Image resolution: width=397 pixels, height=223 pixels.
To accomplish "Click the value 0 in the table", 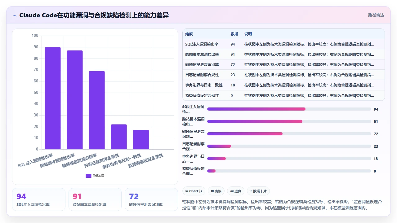I will click(232, 96).
